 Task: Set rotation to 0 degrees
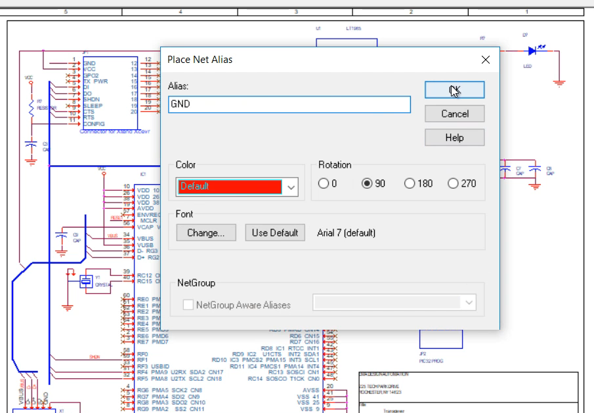tap(324, 184)
